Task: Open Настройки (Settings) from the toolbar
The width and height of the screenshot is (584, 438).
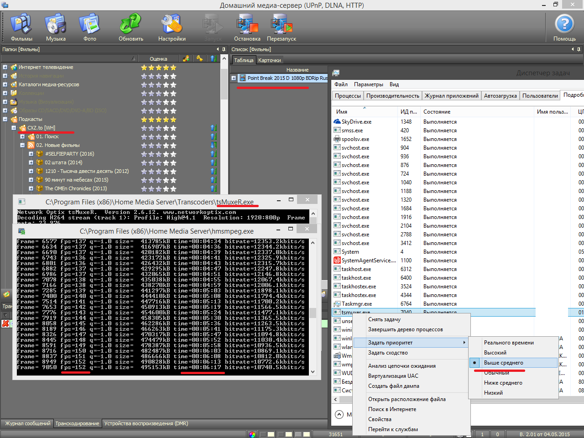Action: click(x=172, y=27)
